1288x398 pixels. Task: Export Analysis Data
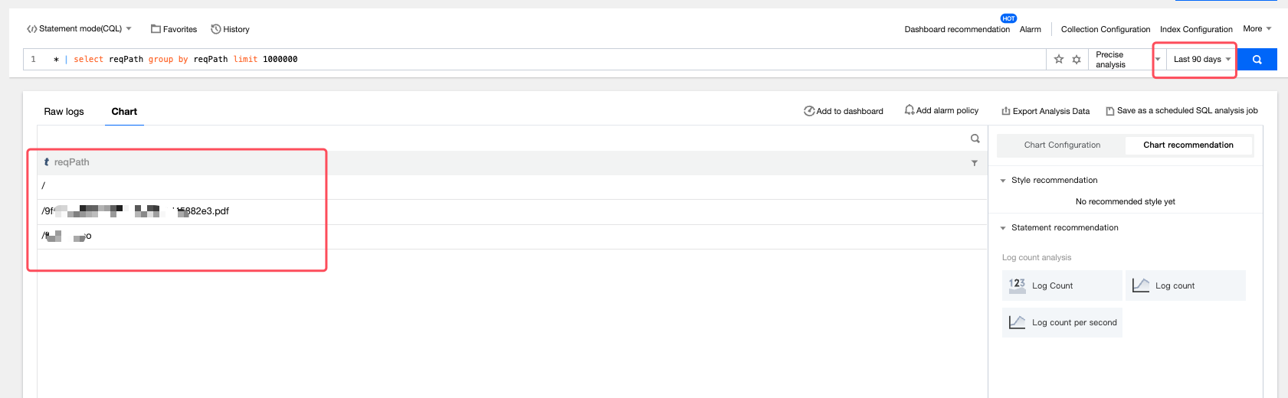tap(1046, 111)
